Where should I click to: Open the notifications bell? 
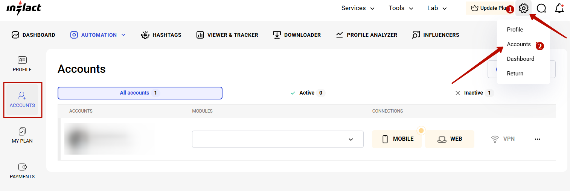click(x=559, y=8)
